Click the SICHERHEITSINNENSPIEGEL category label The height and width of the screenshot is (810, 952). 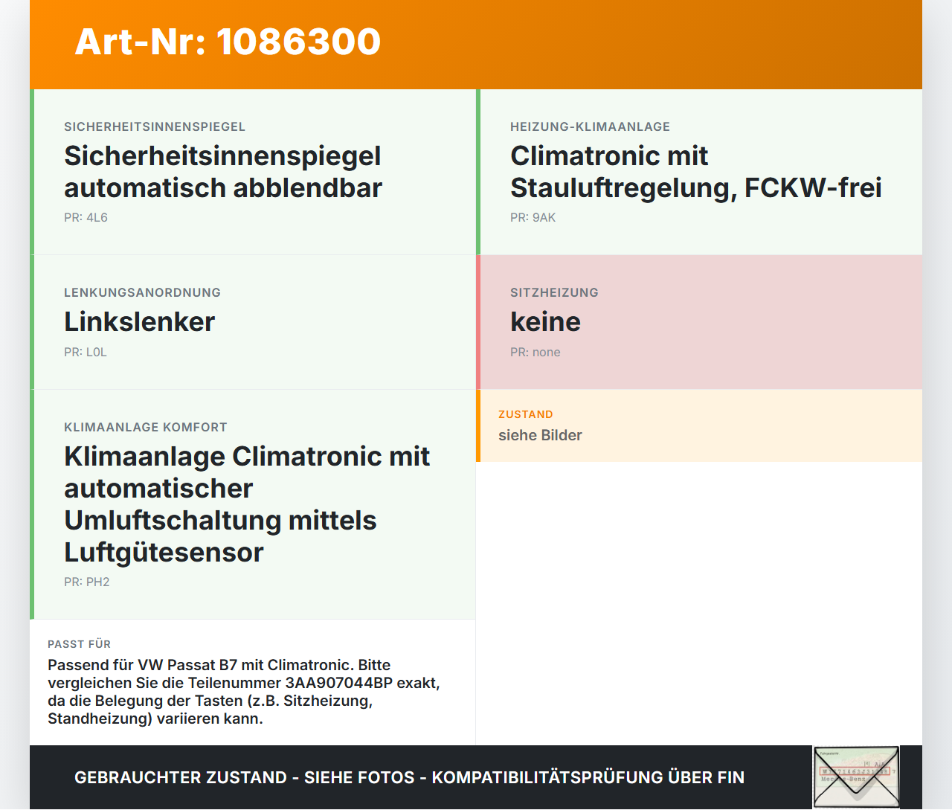point(155,126)
